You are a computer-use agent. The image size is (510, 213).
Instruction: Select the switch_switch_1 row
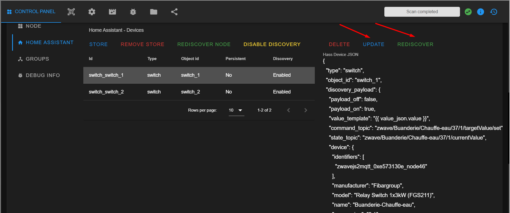[199, 75]
